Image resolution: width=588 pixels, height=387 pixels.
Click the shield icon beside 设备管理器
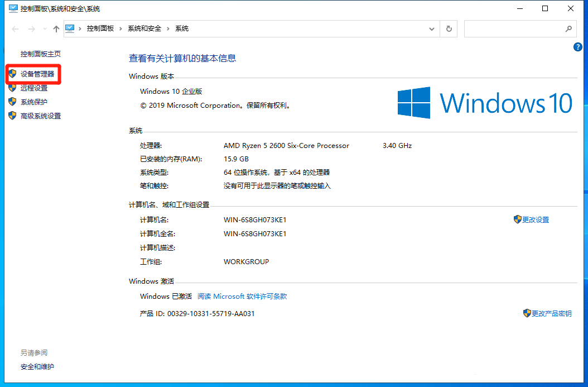[12, 74]
